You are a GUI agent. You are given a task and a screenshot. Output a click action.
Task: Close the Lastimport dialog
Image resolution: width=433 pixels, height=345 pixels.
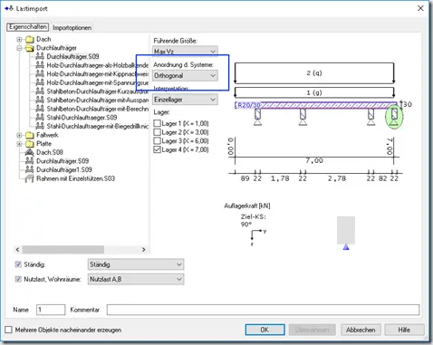tap(420, 8)
